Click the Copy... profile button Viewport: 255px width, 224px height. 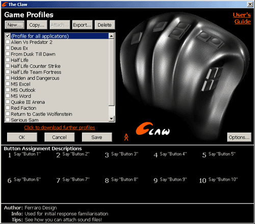(37, 25)
